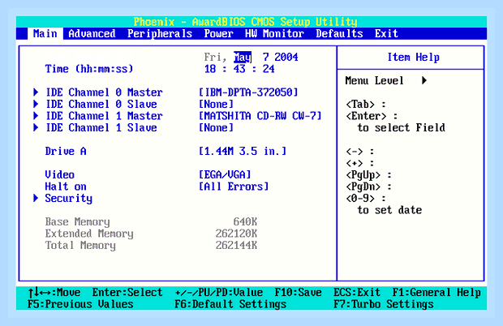Select the Drive A label
This screenshot has width=503, height=326.
[66, 151]
